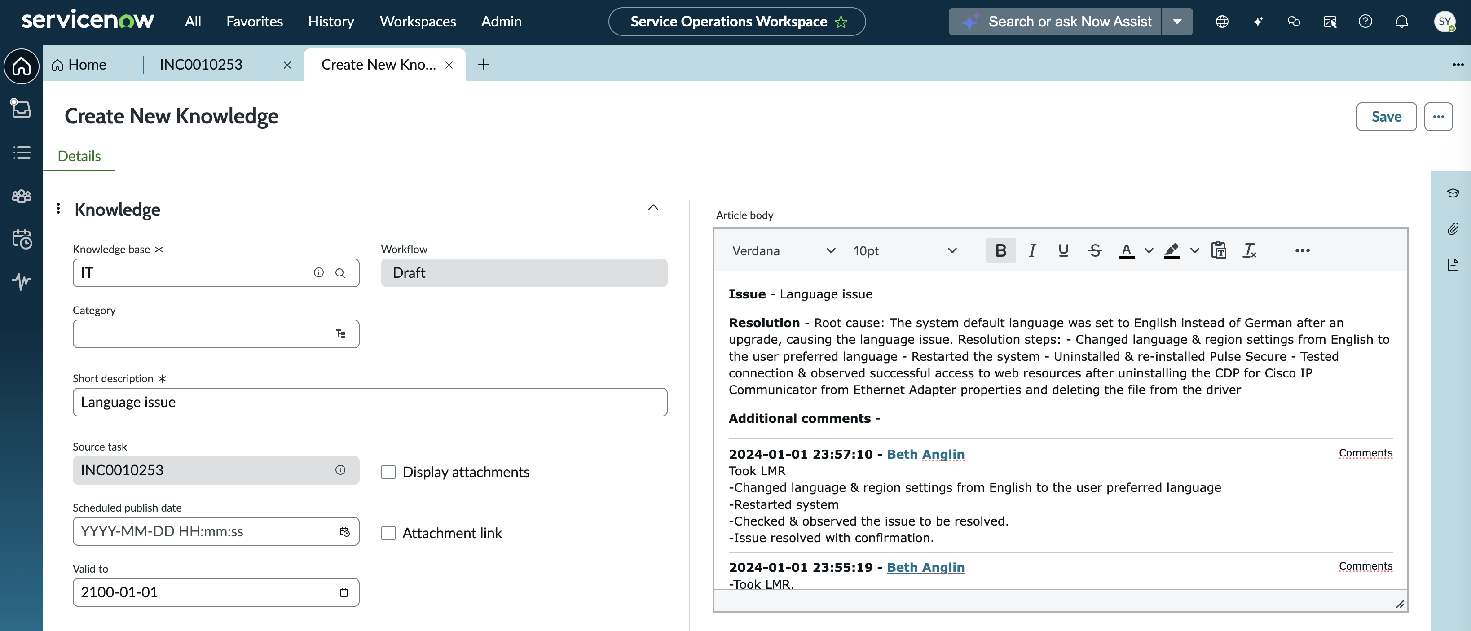This screenshot has width=1471, height=631.
Task: Open document template icon in right panel
Action: [x=1453, y=265]
